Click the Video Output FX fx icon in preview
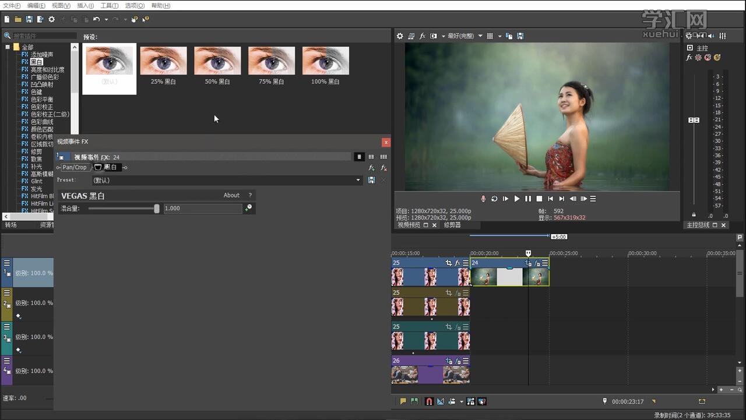 423,36
